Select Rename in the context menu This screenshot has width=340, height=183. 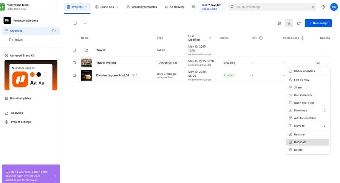coord(299,134)
